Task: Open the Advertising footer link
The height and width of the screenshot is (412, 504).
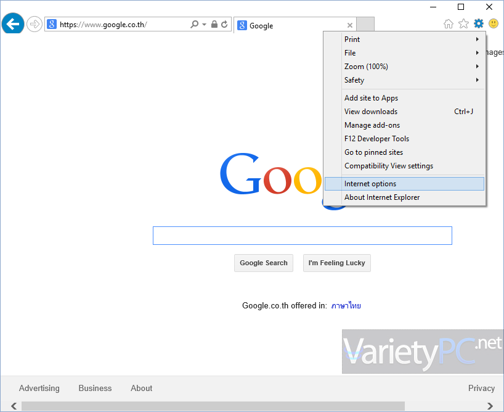Action: [39, 388]
